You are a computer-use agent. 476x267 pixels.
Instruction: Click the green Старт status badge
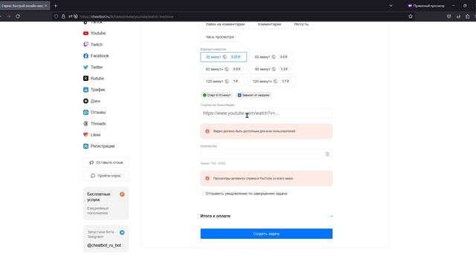coord(216,95)
